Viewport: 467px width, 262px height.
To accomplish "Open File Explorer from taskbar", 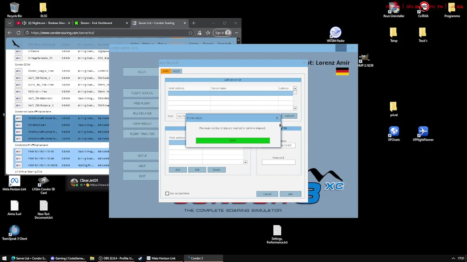I will tap(92, 258).
